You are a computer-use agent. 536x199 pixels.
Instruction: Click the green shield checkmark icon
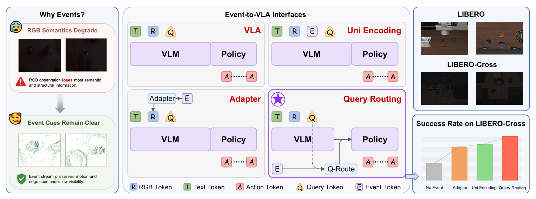click(22, 179)
